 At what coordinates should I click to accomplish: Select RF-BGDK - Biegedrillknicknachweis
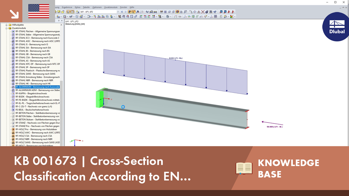coord(32,97)
